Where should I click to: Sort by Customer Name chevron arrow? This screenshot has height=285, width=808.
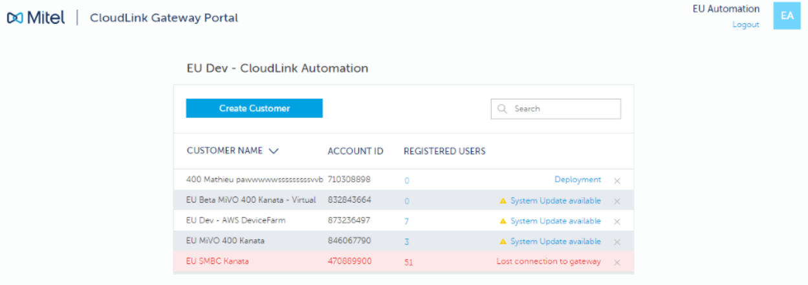pyautogui.click(x=273, y=151)
